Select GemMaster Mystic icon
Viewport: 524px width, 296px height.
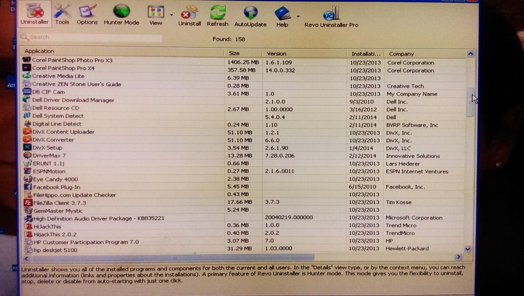[x=29, y=211]
